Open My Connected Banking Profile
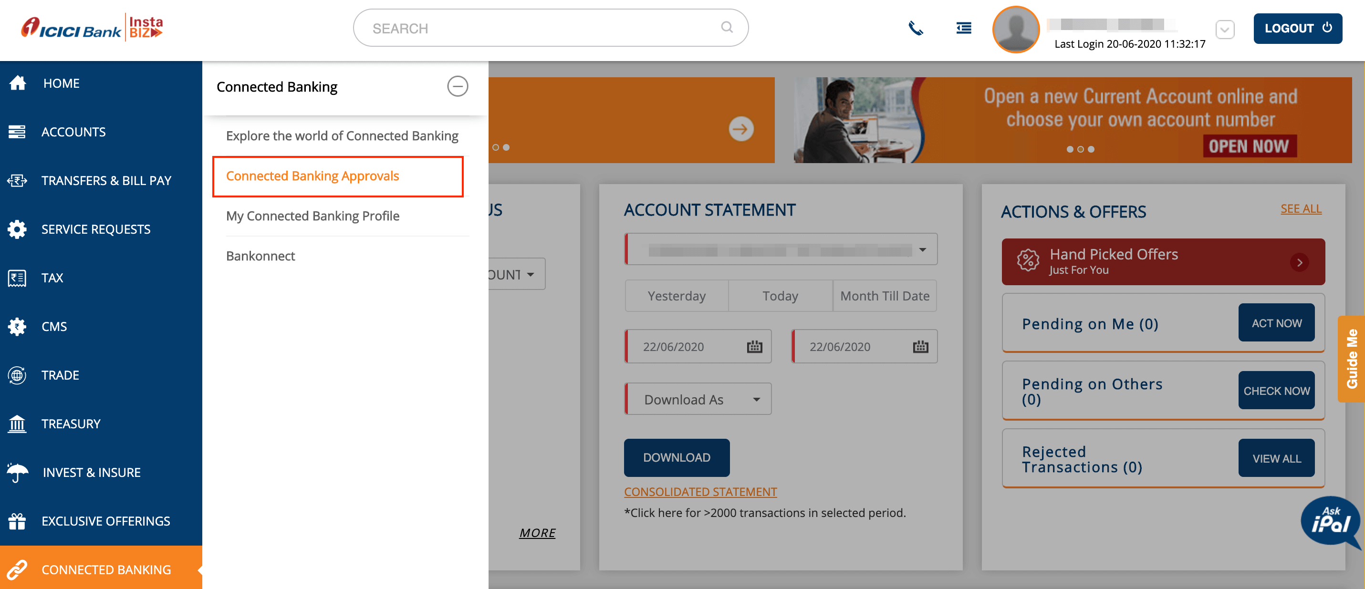Screen dimensions: 1365x589 pyautogui.click(x=313, y=216)
